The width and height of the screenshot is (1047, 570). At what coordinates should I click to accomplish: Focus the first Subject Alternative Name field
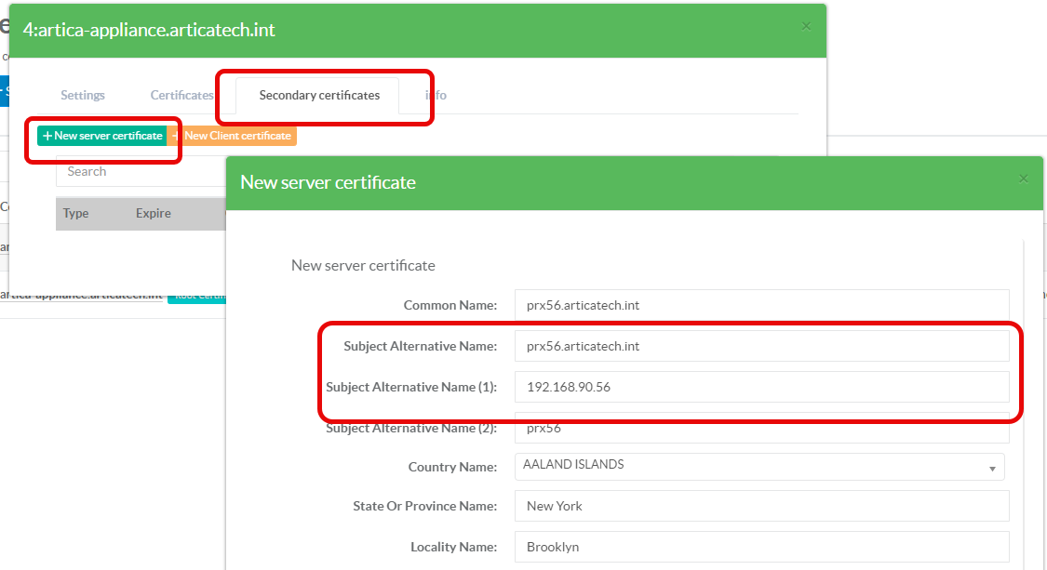click(760, 346)
